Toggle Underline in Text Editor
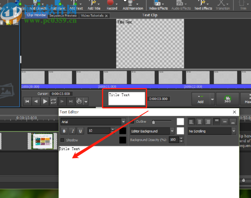Screen dimensions: 251x198 (x=80, y=131)
